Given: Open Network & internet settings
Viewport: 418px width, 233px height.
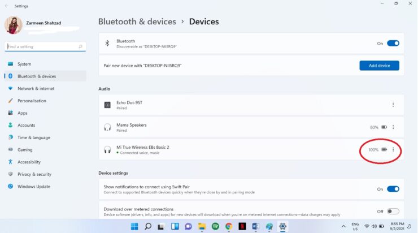Looking at the screenshot, I should (x=45, y=88).
